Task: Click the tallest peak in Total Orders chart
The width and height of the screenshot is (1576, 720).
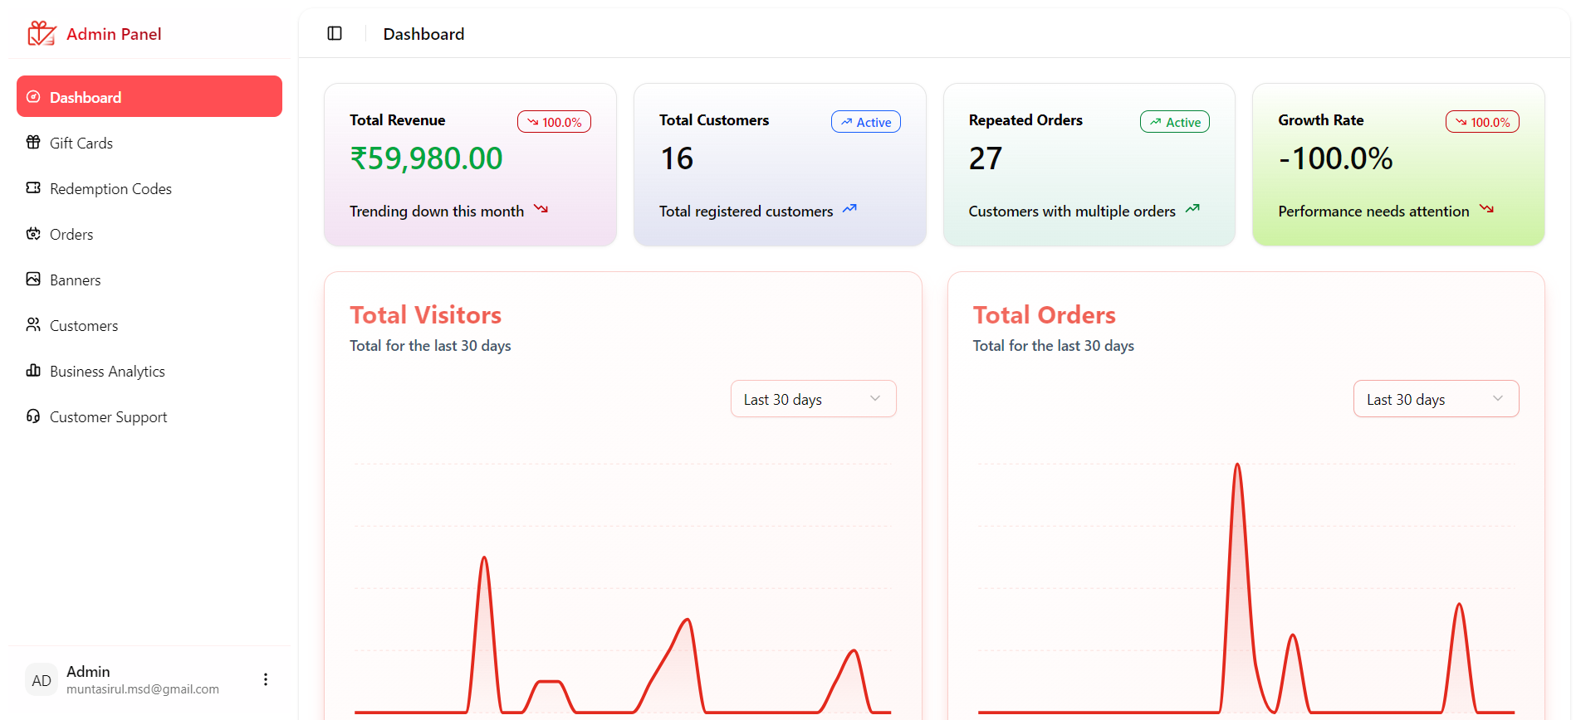Action: pos(1237,465)
